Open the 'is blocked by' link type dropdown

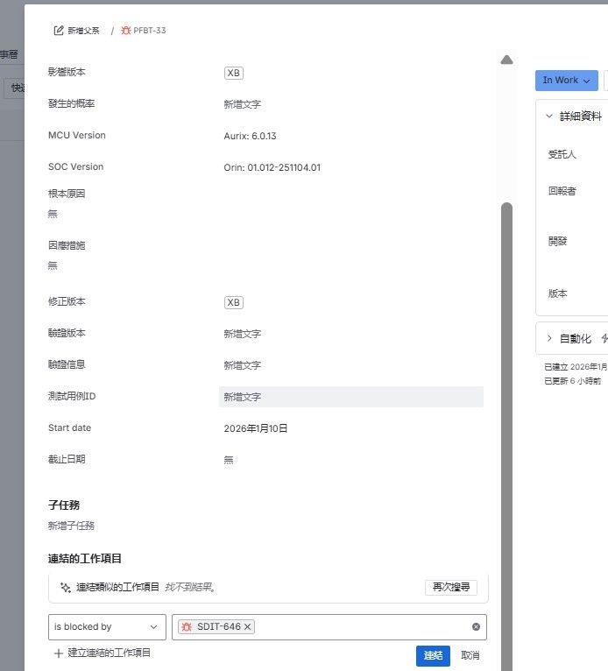[x=107, y=627]
